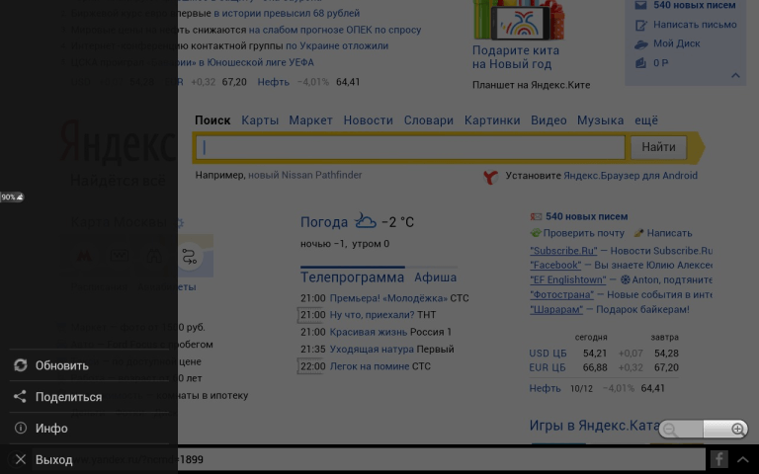Tap the Обновить refresh icon
Viewport: 759px width, 474px height.
[x=20, y=365]
